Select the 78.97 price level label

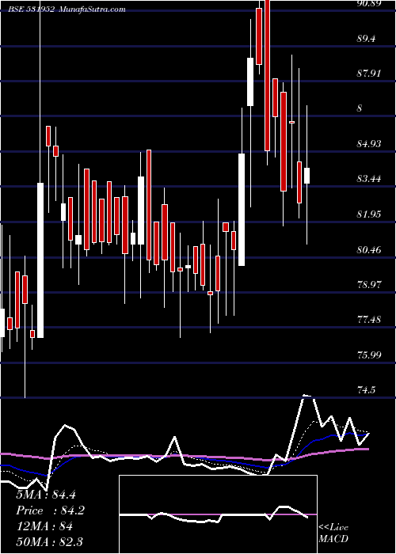[369, 284]
